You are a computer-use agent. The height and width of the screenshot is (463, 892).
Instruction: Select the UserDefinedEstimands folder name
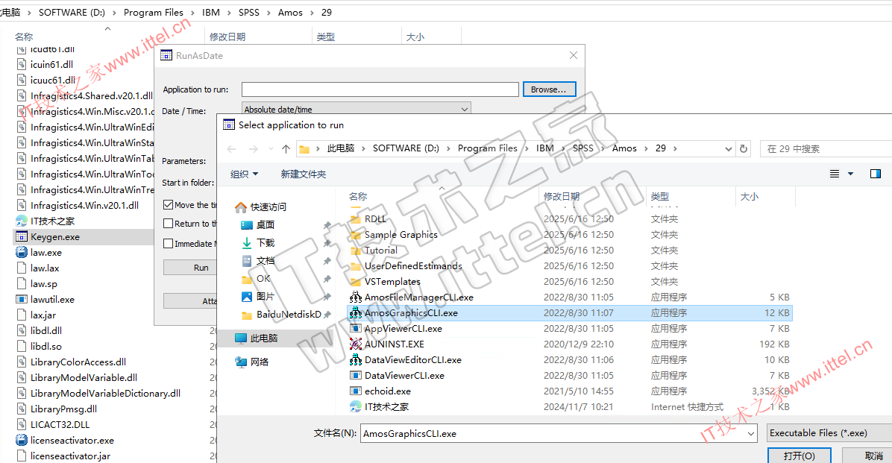(x=414, y=265)
